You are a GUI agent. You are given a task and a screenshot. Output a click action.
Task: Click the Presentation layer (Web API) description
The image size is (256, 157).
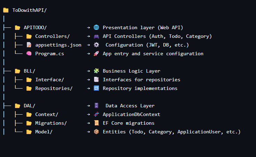tap(143, 27)
